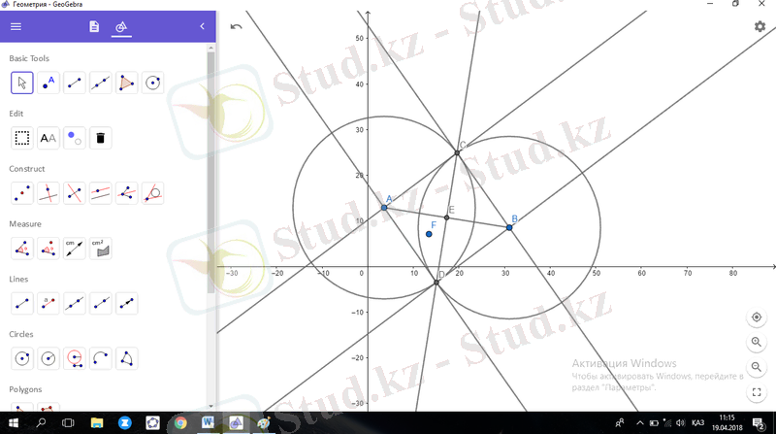Select the Move arrow tool
Screen dimensions: 776x434
point(21,83)
